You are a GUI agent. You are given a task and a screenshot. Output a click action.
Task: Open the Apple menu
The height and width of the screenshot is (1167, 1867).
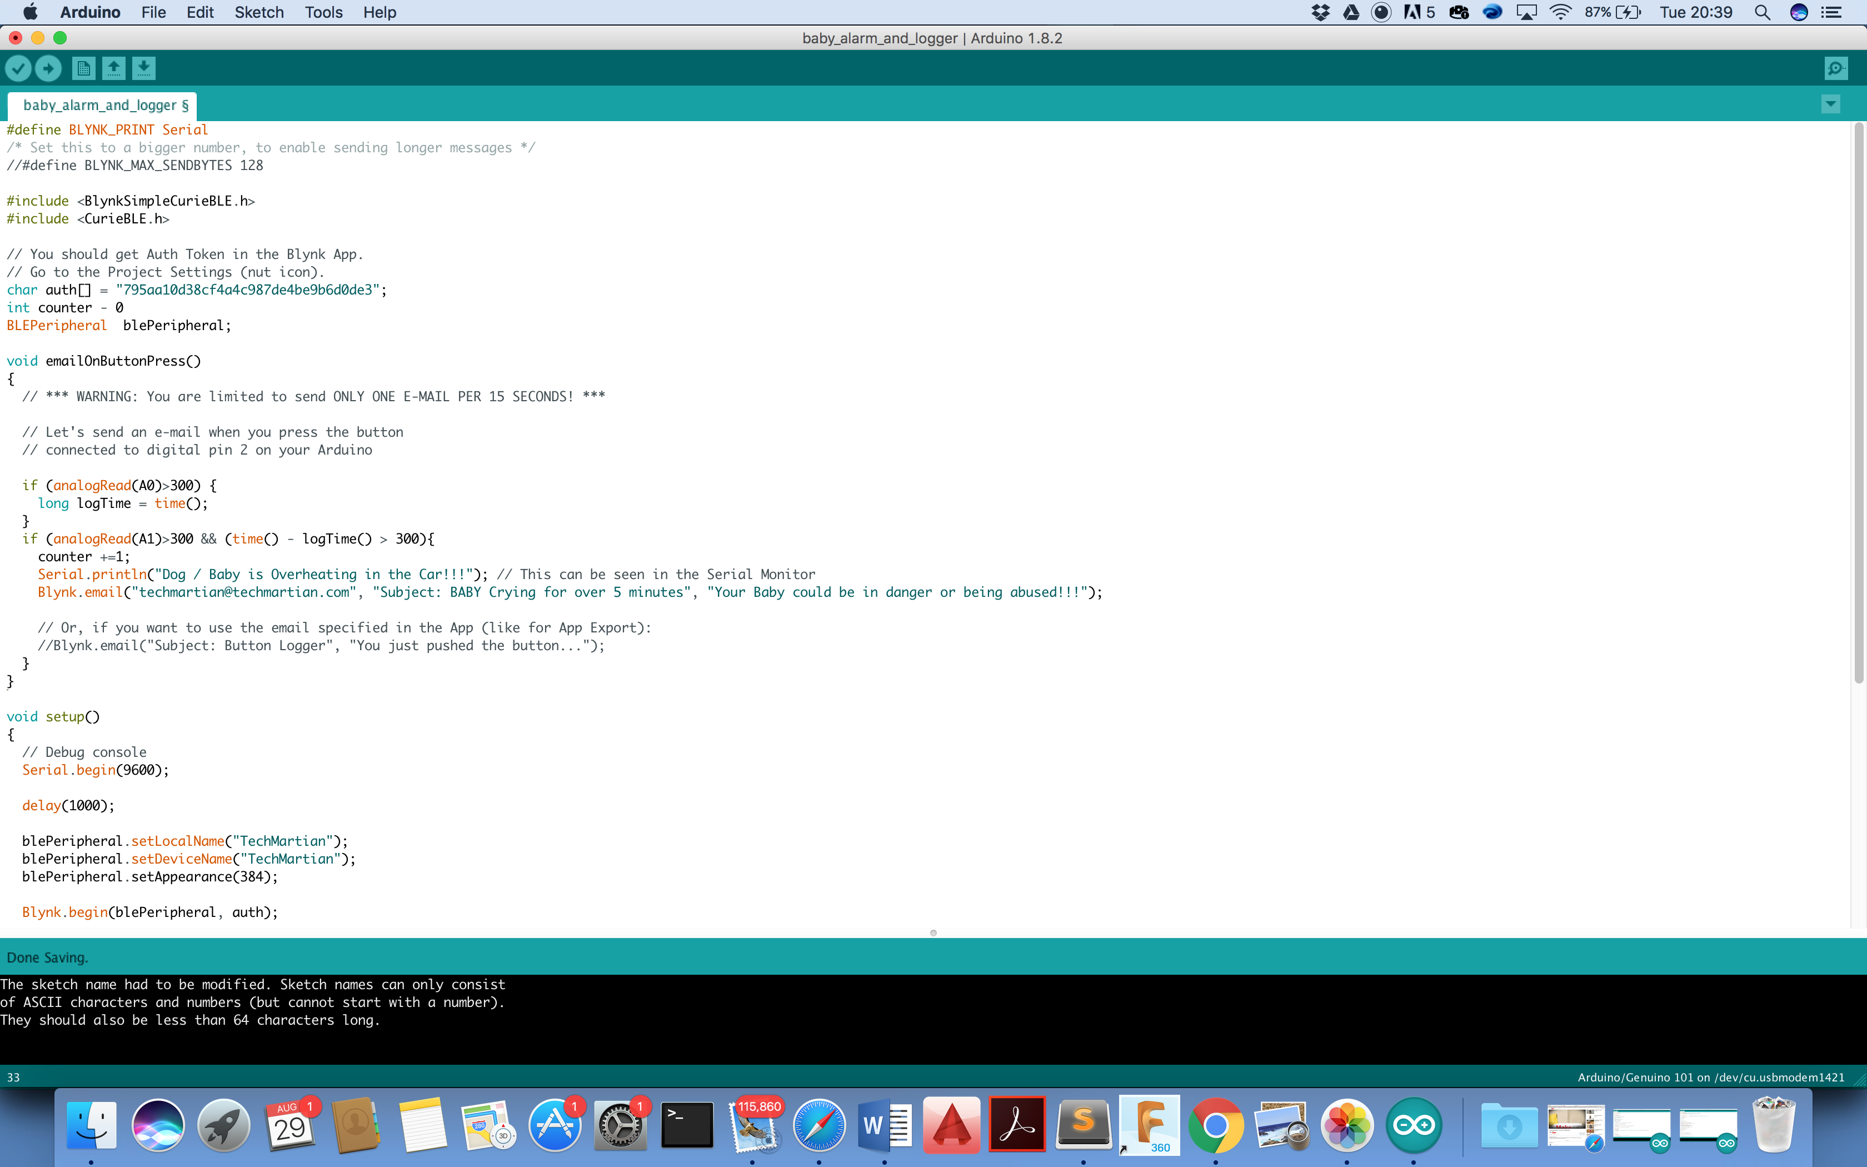30,12
